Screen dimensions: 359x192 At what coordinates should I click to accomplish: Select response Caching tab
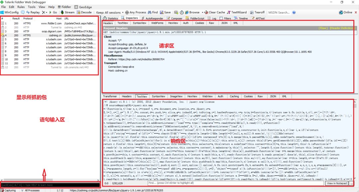pos(234,96)
